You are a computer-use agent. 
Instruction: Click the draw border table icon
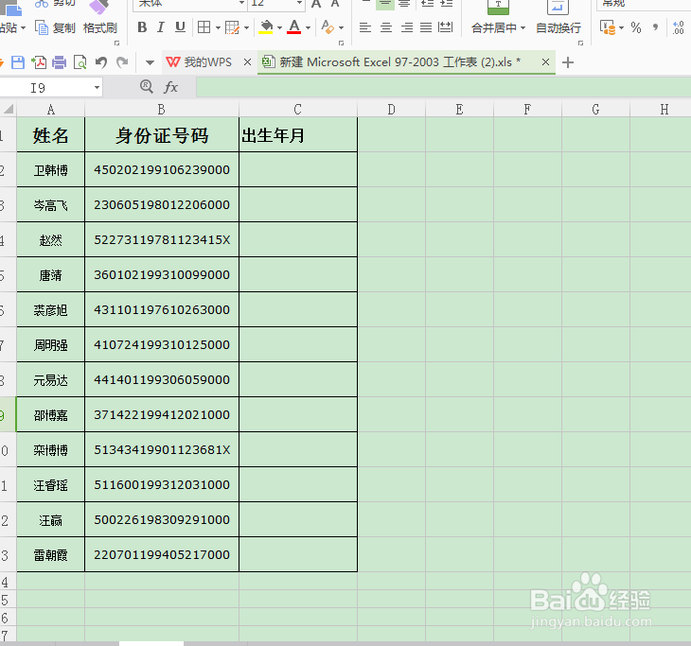(x=232, y=27)
